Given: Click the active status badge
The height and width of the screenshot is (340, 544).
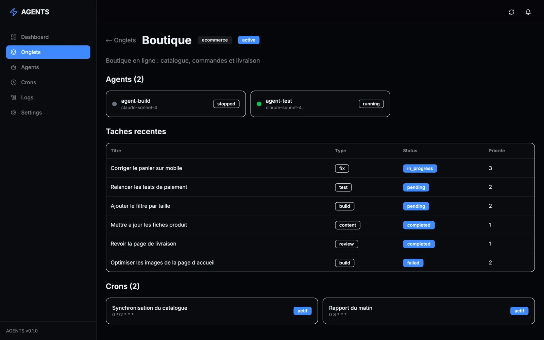Looking at the screenshot, I should pyautogui.click(x=249, y=40).
